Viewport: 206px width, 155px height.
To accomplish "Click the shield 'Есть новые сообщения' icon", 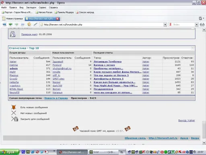I will coord(14,107).
